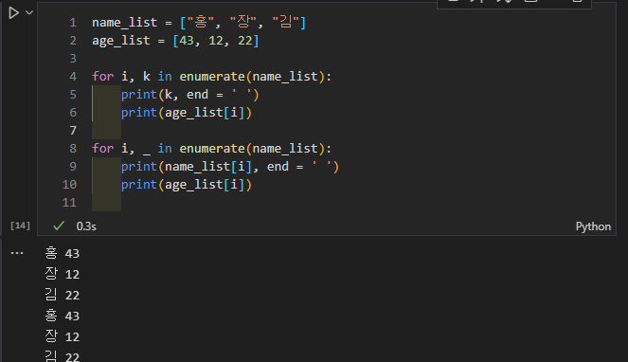628x362 pixels.
Task: Click the second "장 12" output line
Action: coord(63,336)
